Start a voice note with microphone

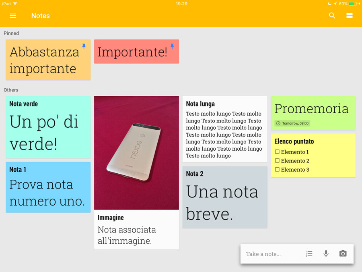coord(326,254)
